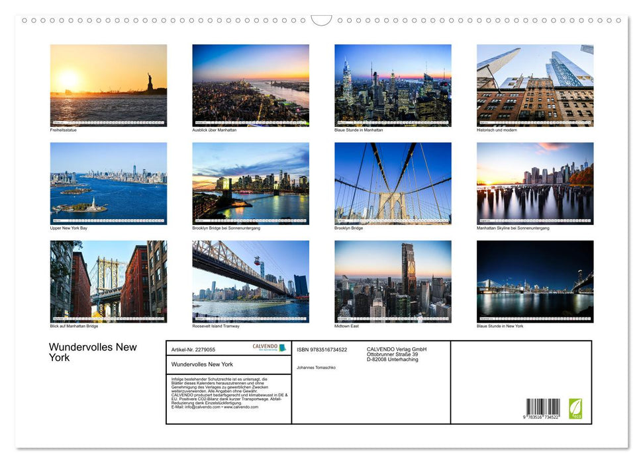643x463 pixels.
Task: Select the Freiheitsstatue sunset photo
Action: [108, 84]
